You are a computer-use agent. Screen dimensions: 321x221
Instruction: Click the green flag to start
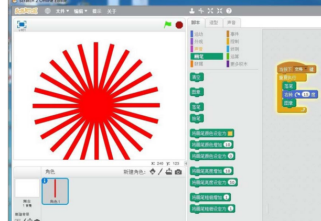point(168,25)
